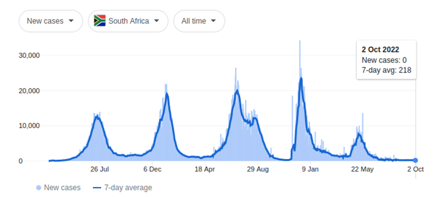Expand the All time range dropdown
This screenshot has width=441, height=197.
[199, 21]
